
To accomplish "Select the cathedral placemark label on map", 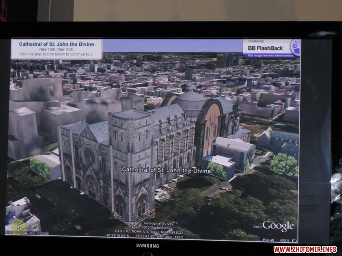I will 166,170.
